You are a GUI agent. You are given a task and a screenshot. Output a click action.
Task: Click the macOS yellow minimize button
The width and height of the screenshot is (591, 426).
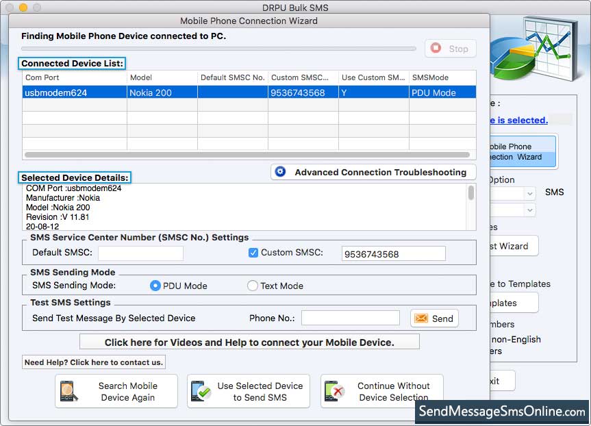coord(23,7)
